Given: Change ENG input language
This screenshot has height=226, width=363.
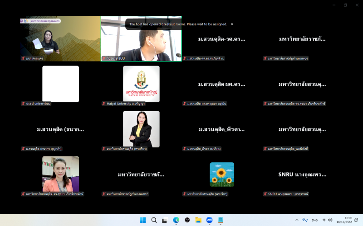Looking at the screenshot, I should click(x=314, y=220).
